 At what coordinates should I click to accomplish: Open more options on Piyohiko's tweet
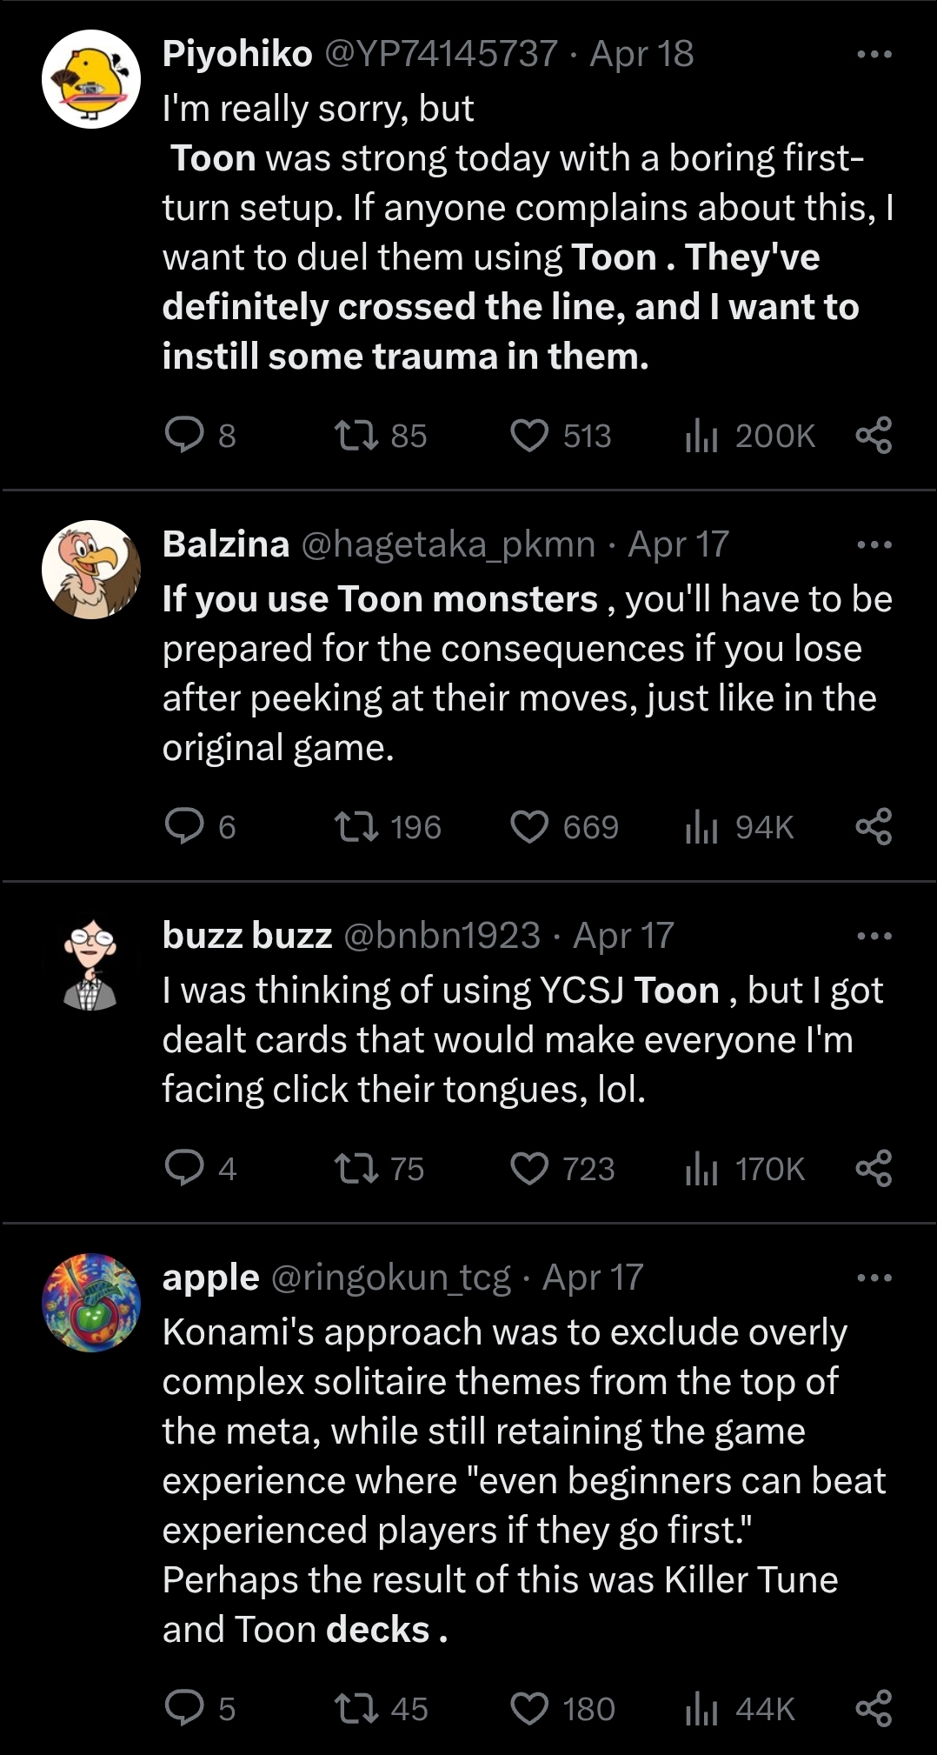tap(874, 54)
